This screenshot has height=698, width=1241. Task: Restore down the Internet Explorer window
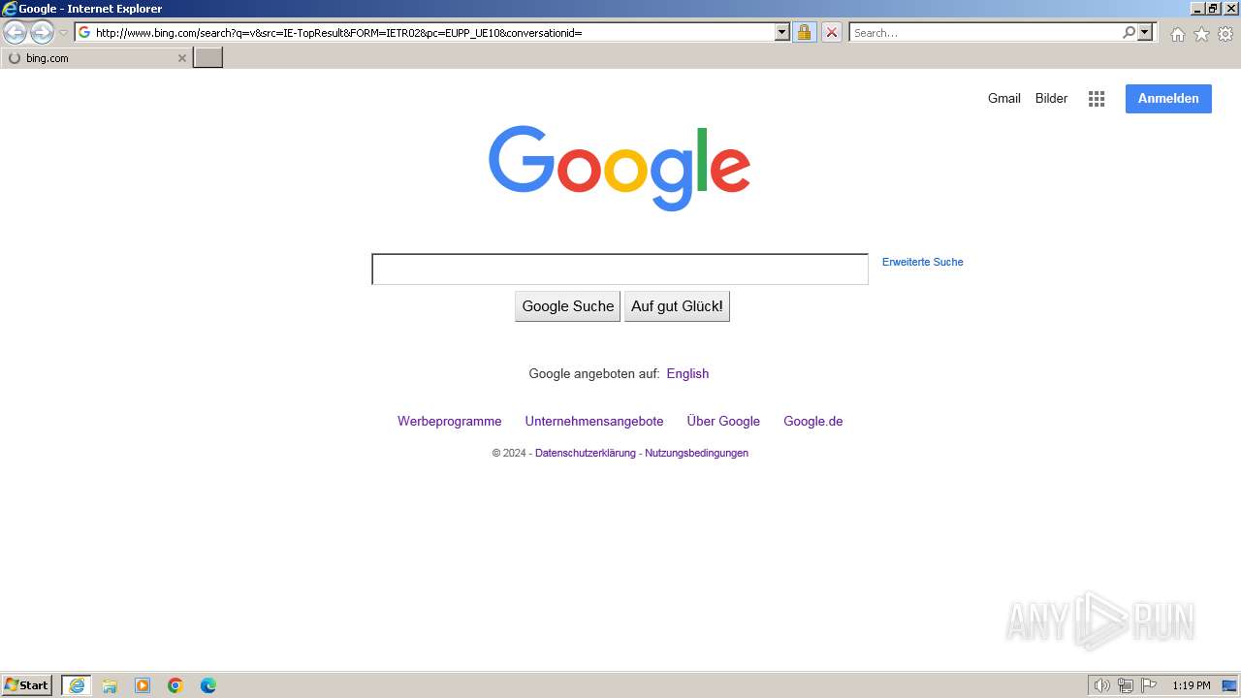[1212, 9]
